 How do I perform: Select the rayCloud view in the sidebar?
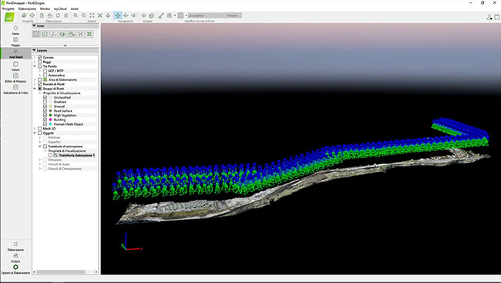(15, 53)
